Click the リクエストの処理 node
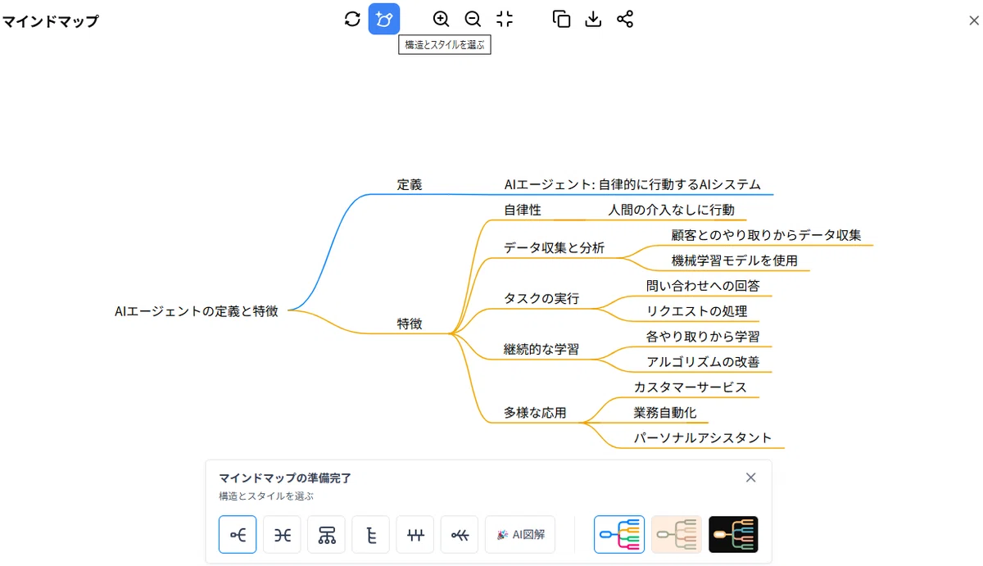983x566 pixels. click(696, 310)
